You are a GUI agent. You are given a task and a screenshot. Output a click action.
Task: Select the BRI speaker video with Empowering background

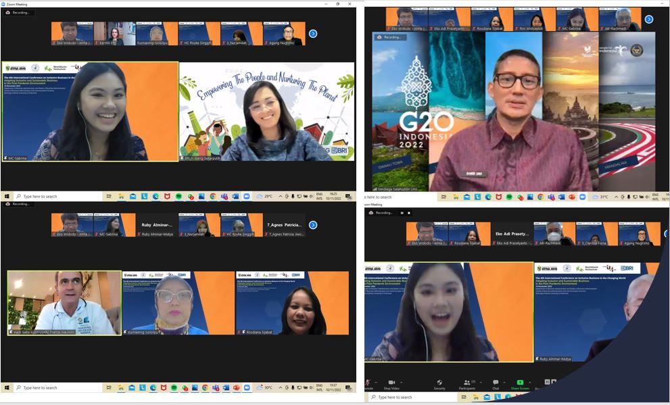click(x=266, y=112)
